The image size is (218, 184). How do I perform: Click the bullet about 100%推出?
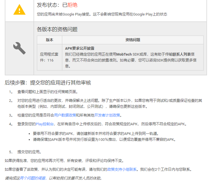(x=104, y=140)
